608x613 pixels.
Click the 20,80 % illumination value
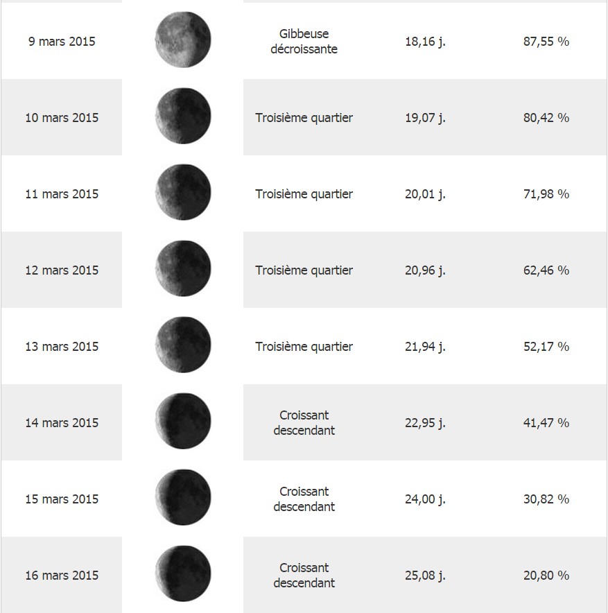(546, 576)
